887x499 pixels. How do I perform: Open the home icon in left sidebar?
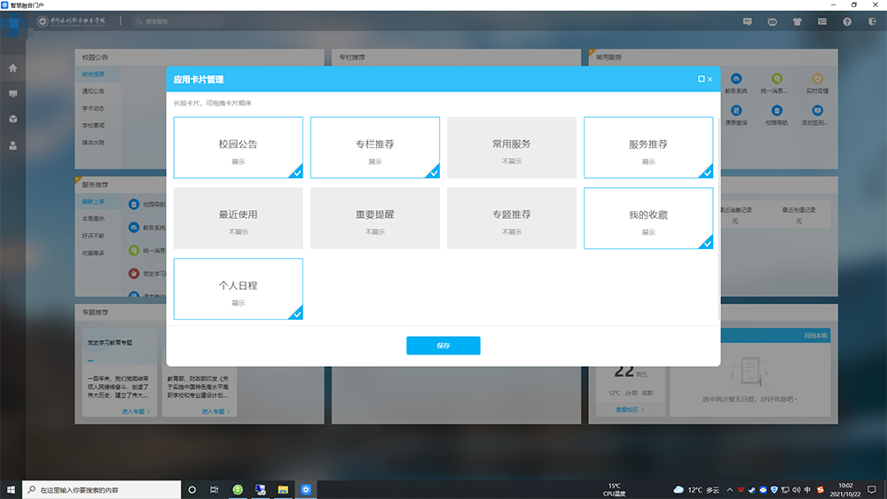(x=12, y=68)
